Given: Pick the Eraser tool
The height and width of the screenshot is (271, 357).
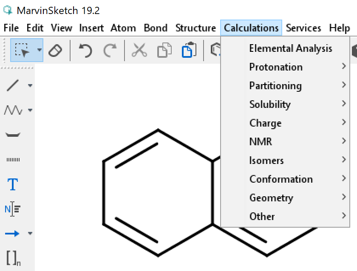Looking at the screenshot, I should (55, 51).
